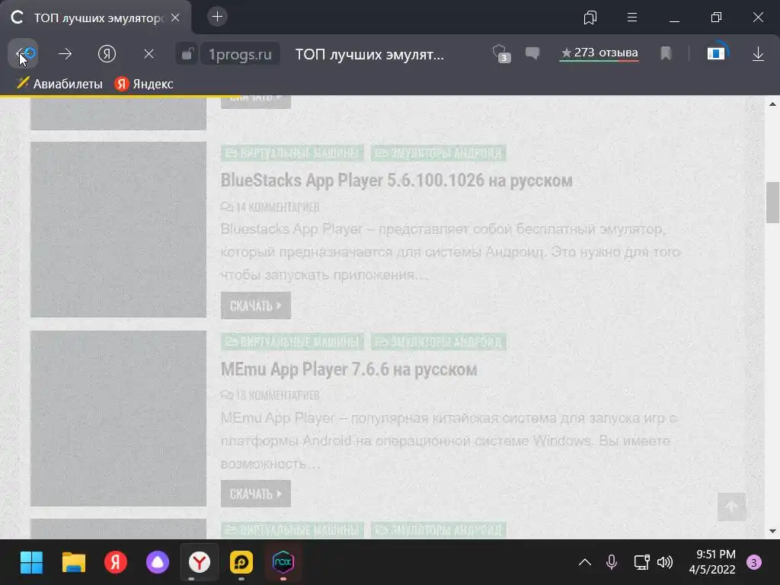Screen dimensions: 780x585
Task: Open the Yandex home button
Action: click(107, 54)
